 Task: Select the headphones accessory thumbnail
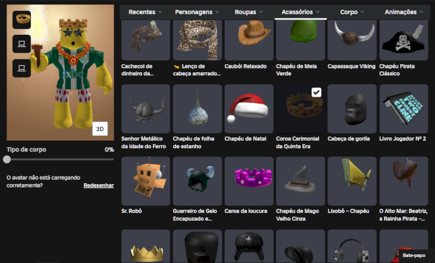tap(352, 246)
